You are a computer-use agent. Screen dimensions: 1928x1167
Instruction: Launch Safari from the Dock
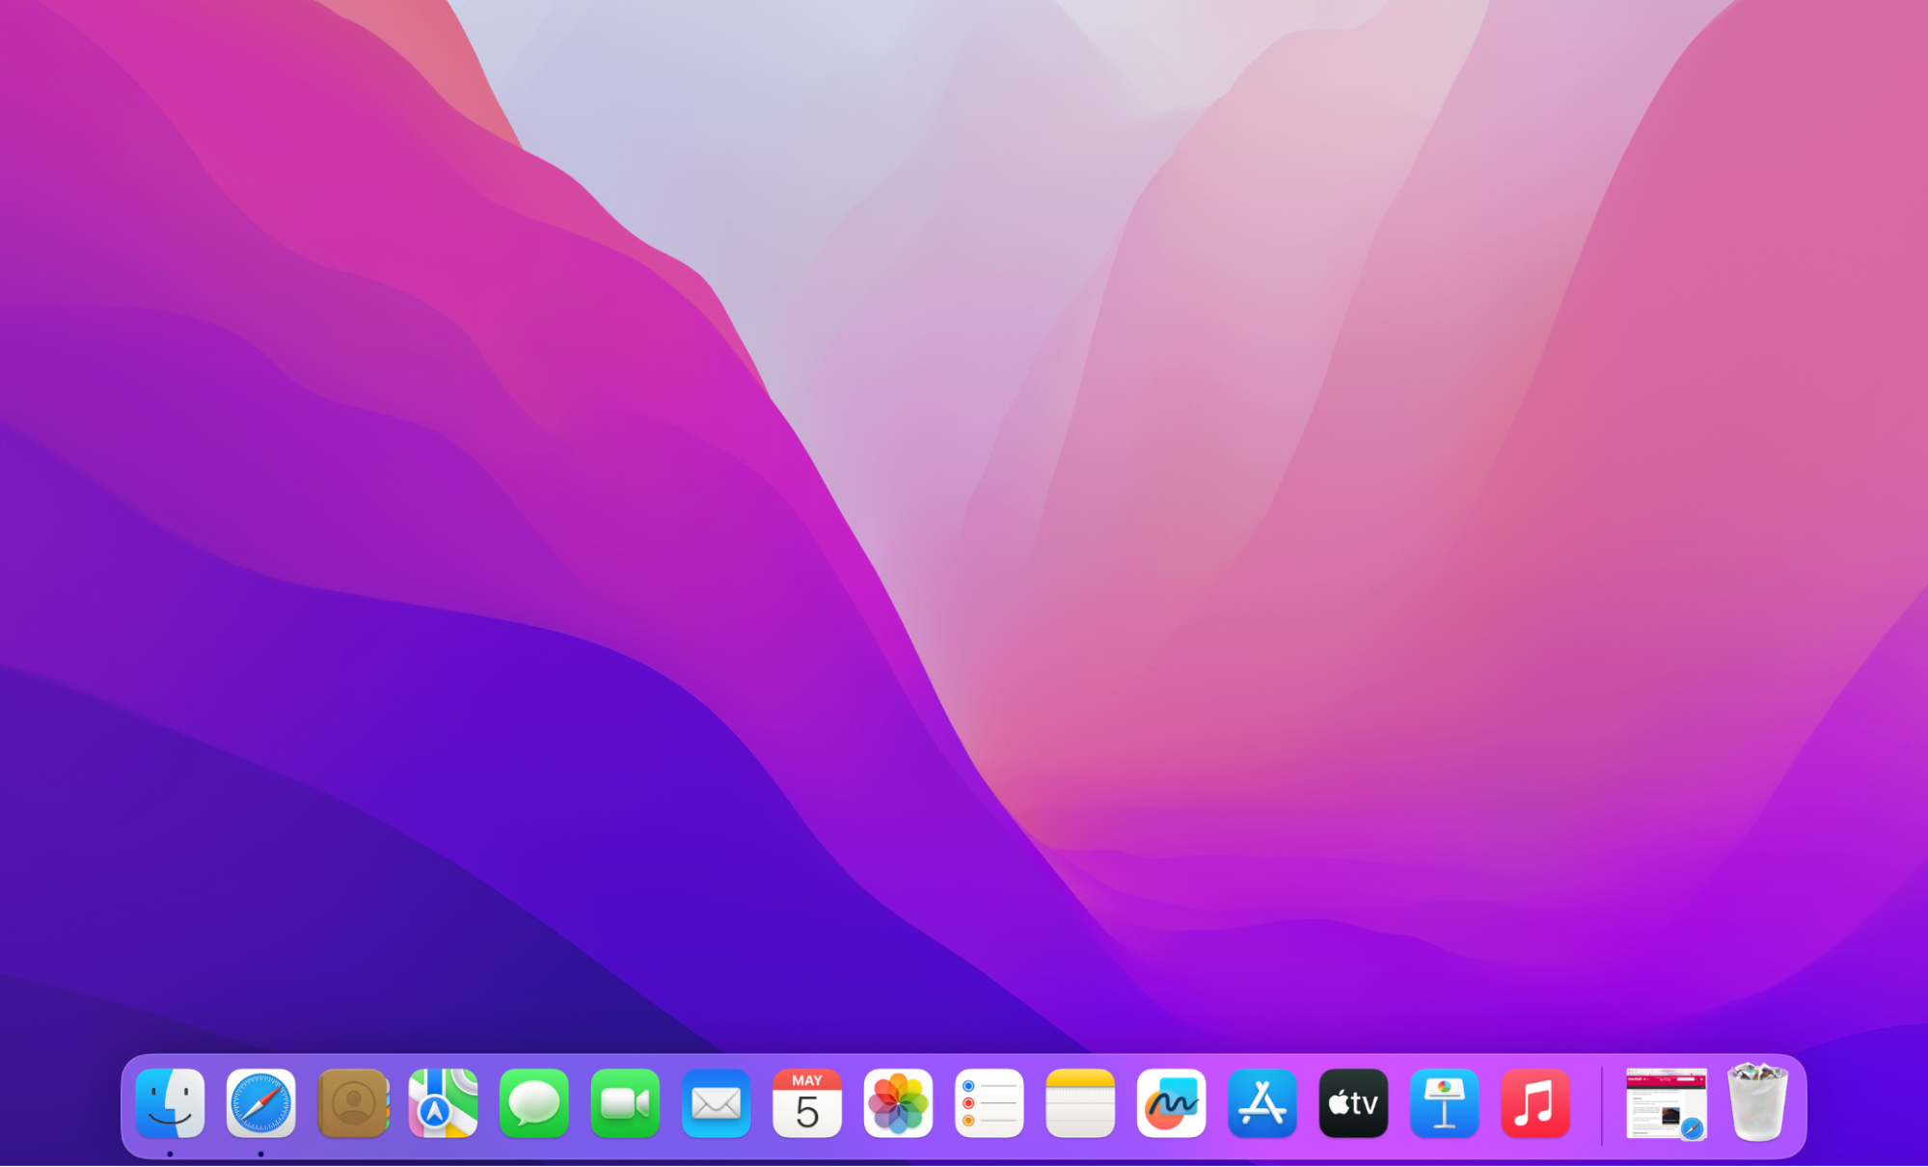point(260,1103)
